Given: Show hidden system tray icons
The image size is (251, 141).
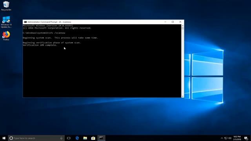Looking at the screenshot, I should [x=222, y=138].
